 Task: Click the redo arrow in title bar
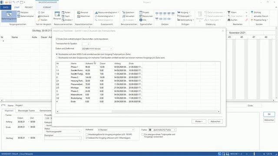pyautogui.click(x=17, y=2)
